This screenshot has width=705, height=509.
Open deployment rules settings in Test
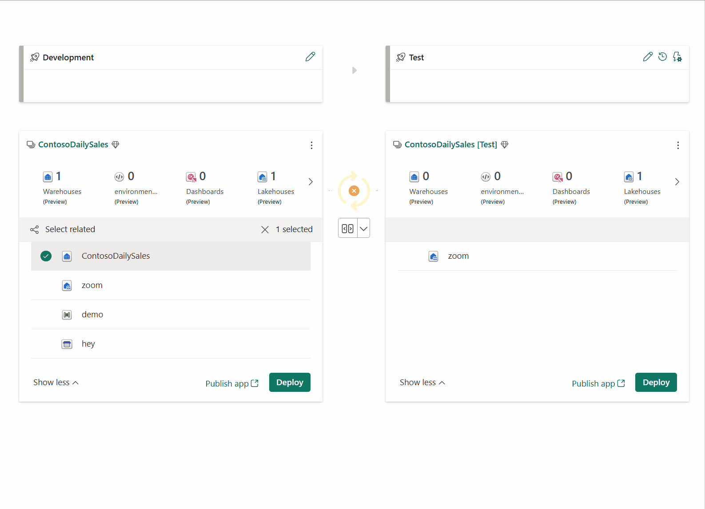[x=677, y=57]
